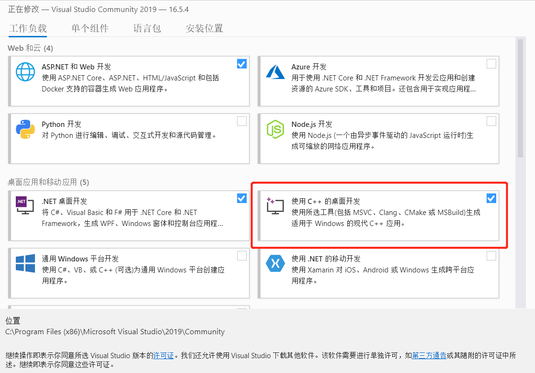Click the .NET desktop monitor icon
This screenshot has height=373, width=535.
pos(25,205)
